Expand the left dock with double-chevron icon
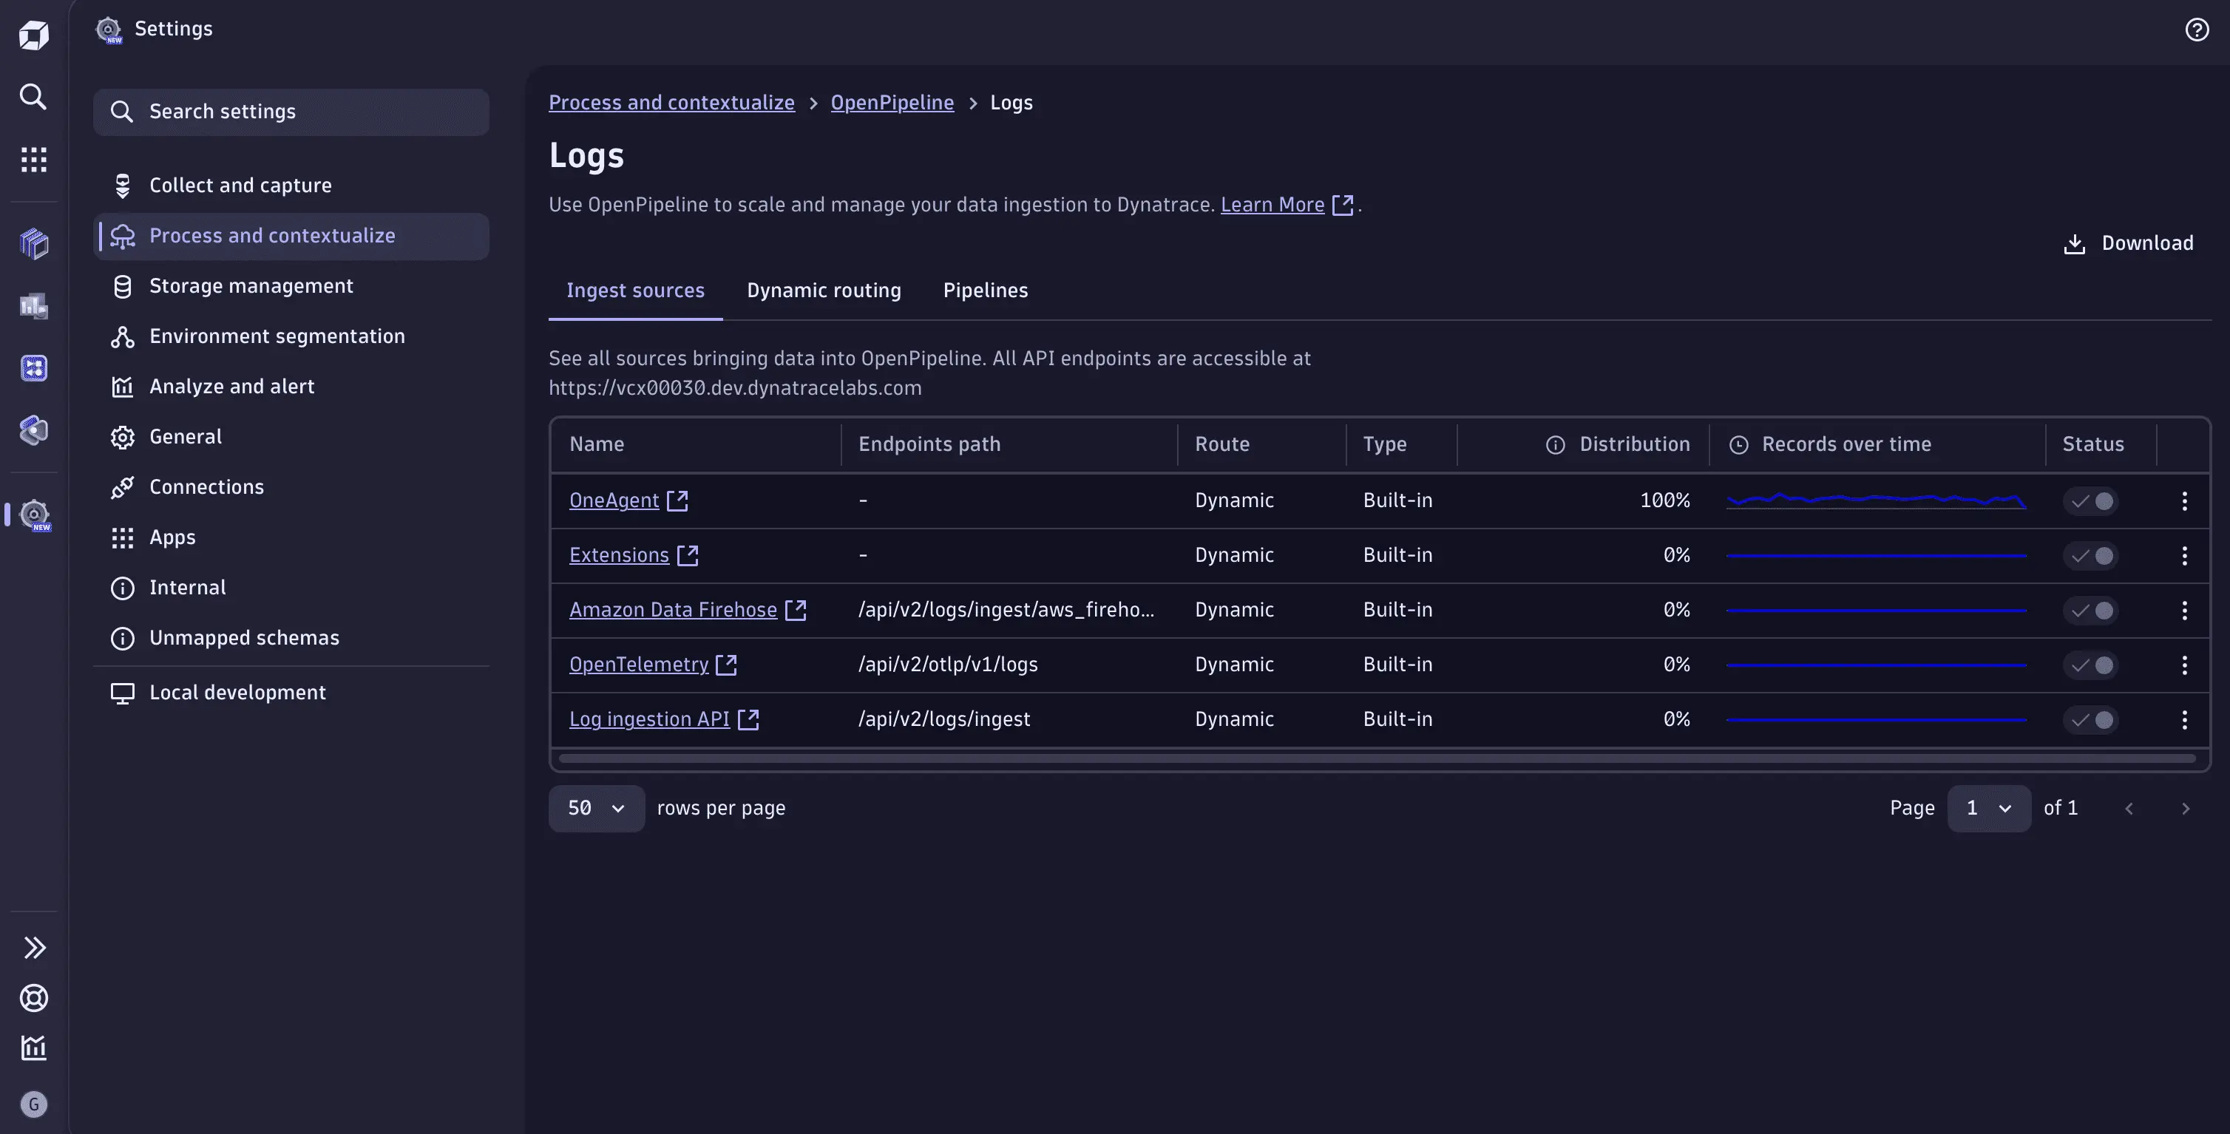Viewport: 2230px width, 1134px height. [35, 948]
